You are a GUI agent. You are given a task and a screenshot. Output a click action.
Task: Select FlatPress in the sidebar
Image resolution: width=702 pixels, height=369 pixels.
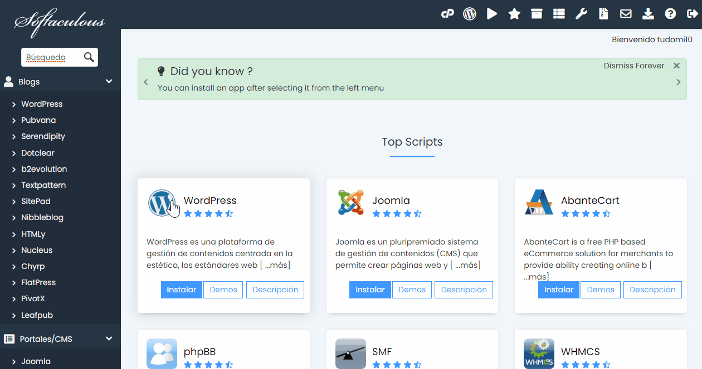(x=38, y=282)
